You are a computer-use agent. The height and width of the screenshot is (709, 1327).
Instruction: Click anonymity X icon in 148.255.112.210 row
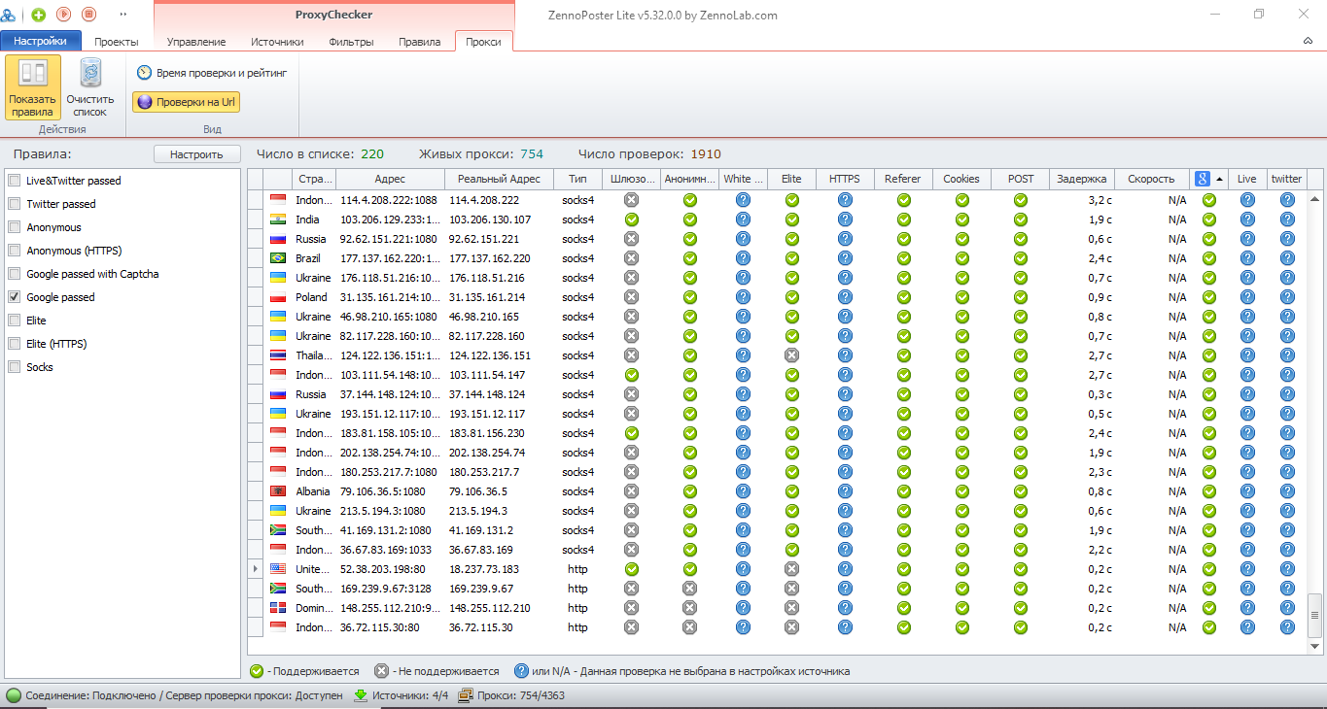tap(689, 608)
